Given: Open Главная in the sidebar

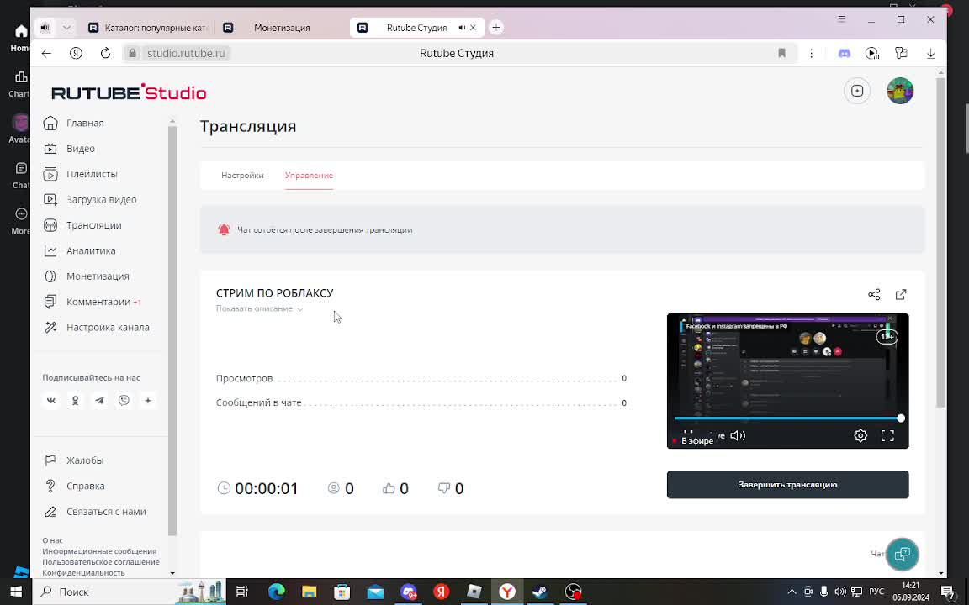Looking at the screenshot, I should pyautogui.click(x=85, y=123).
